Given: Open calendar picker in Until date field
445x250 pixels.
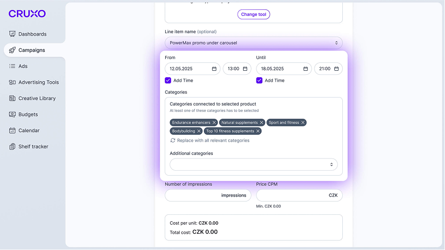Looking at the screenshot, I should (x=306, y=69).
